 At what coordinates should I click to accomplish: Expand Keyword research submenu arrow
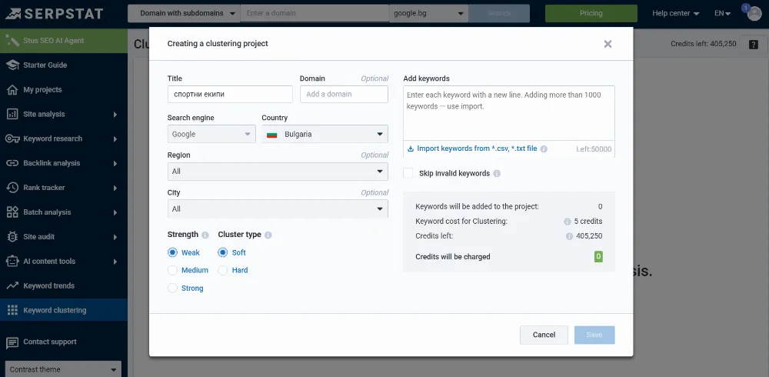115,139
